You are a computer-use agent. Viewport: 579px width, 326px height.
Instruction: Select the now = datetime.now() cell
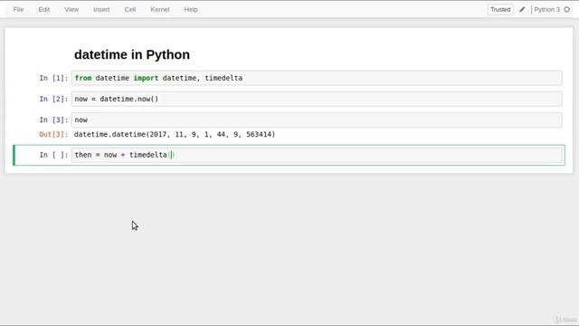point(317,99)
